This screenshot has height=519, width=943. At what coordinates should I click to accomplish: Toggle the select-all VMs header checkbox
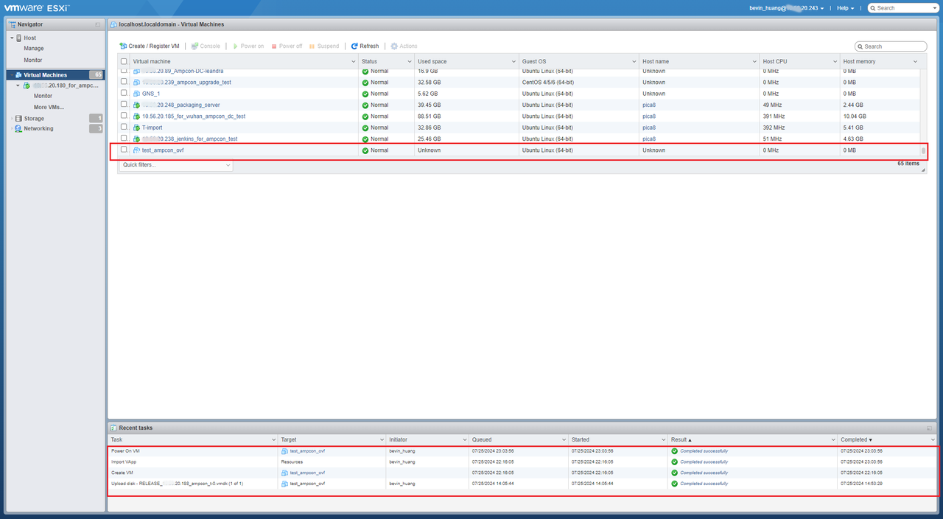coord(124,61)
